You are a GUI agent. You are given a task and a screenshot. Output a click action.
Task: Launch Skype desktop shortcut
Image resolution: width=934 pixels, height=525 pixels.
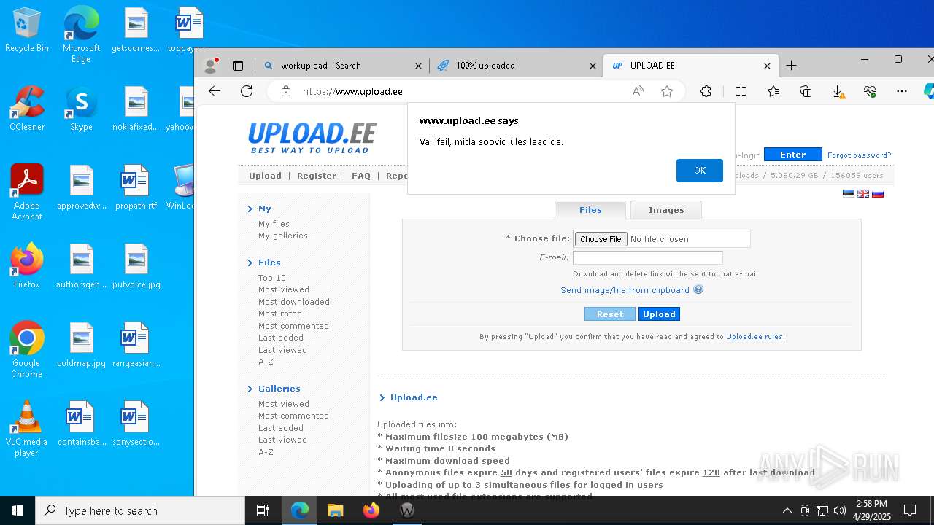[81, 109]
